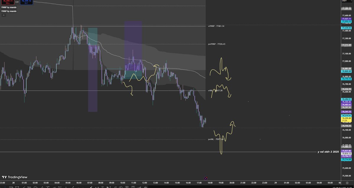Click the purple lightning event marker
Viewport: 354px width, 188px height.
click(x=206, y=178)
